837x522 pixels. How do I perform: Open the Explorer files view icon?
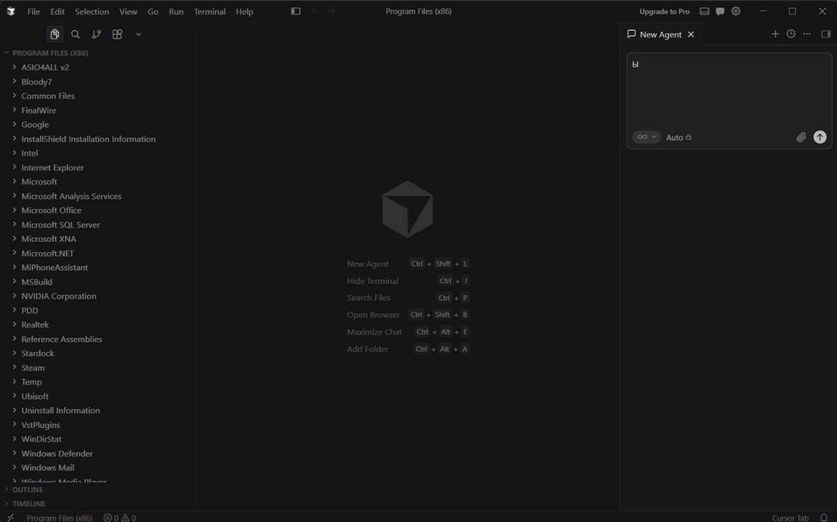coord(55,34)
